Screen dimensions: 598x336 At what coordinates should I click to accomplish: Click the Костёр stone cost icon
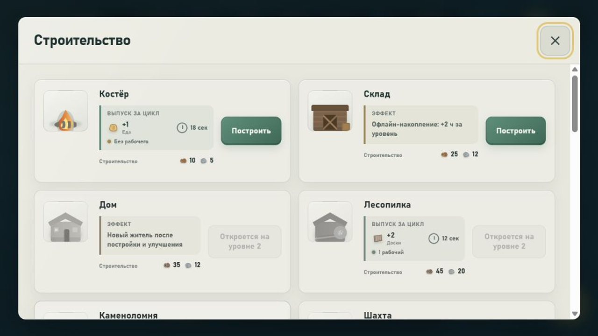(204, 161)
